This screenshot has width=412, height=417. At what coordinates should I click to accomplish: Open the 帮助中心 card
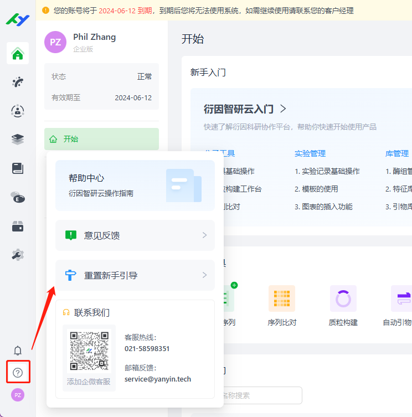tap(135, 186)
